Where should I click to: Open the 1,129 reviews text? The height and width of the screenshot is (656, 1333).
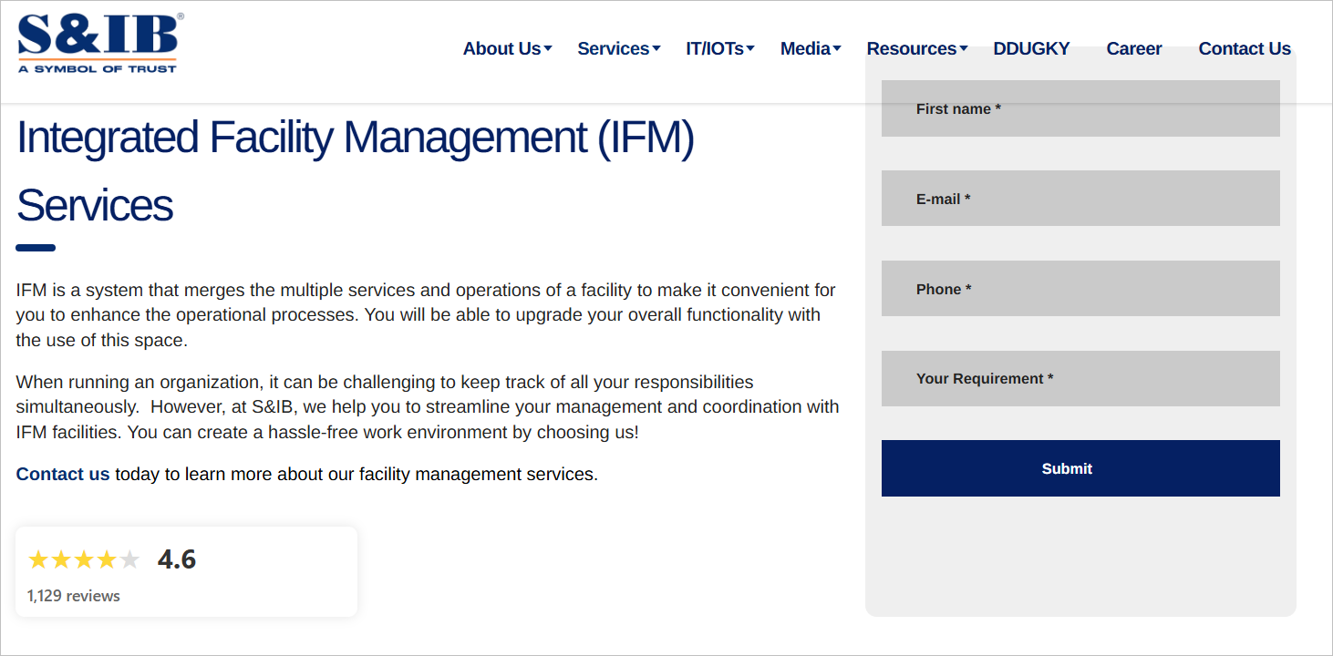(74, 596)
